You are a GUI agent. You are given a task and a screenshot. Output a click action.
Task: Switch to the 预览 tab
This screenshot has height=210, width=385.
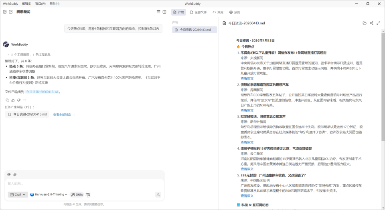[x=235, y=12]
